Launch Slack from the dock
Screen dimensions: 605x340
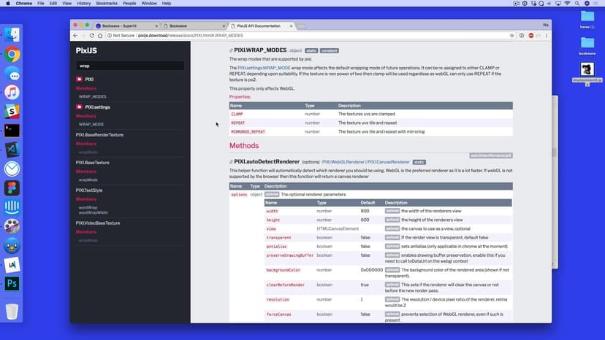[x=12, y=112]
